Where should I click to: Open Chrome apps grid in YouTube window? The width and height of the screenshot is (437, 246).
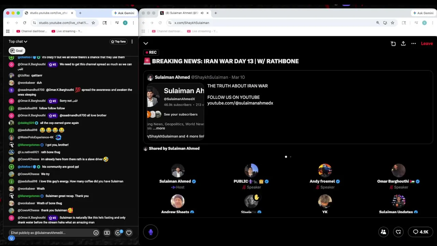coord(8,31)
